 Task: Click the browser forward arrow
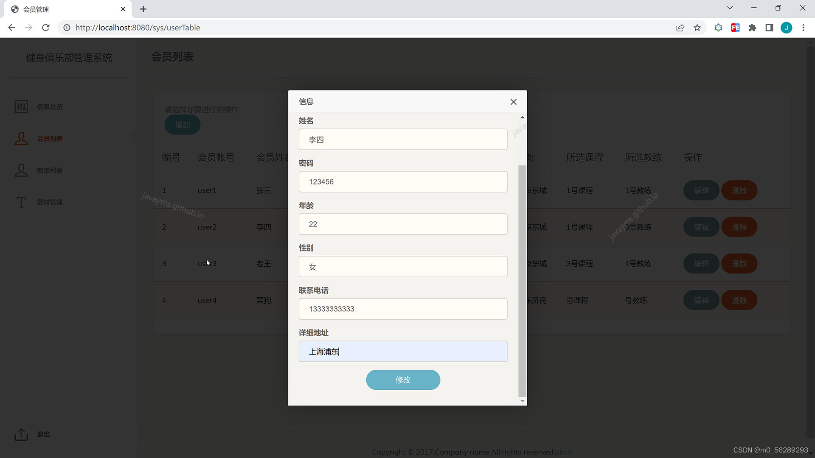(28, 28)
